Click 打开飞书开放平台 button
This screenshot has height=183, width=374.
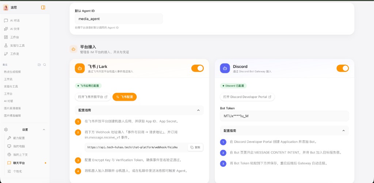click(93, 97)
